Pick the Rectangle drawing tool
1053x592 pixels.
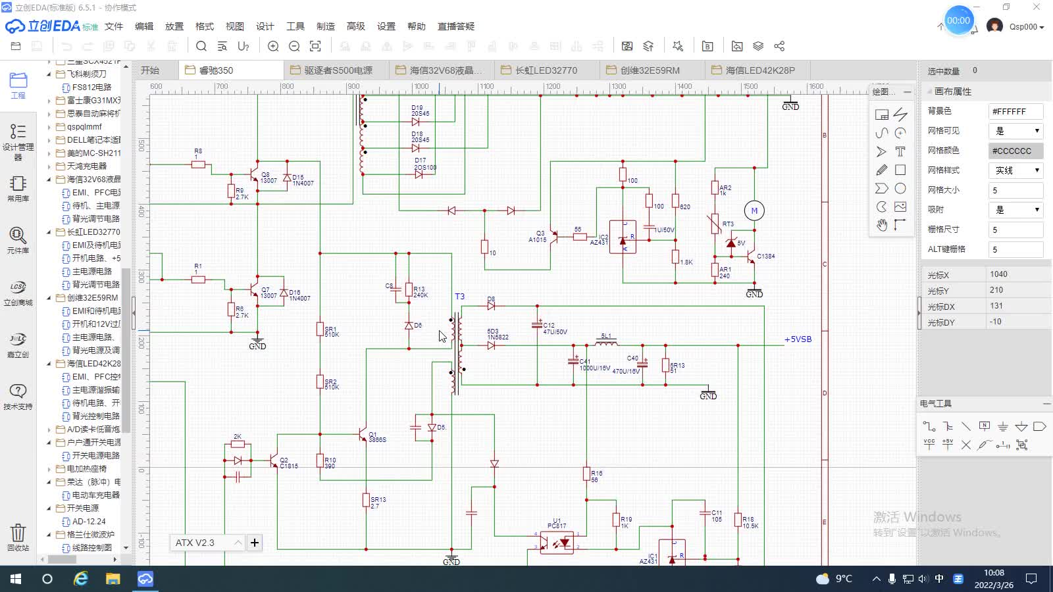pyautogui.click(x=900, y=170)
